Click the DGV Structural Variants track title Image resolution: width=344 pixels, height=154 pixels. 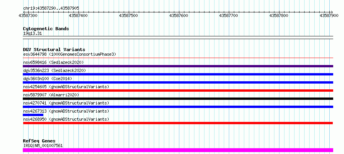coord(54,50)
